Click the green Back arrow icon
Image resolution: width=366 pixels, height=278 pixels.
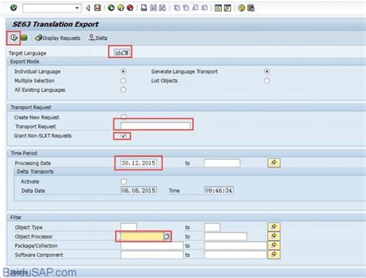click(111, 8)
